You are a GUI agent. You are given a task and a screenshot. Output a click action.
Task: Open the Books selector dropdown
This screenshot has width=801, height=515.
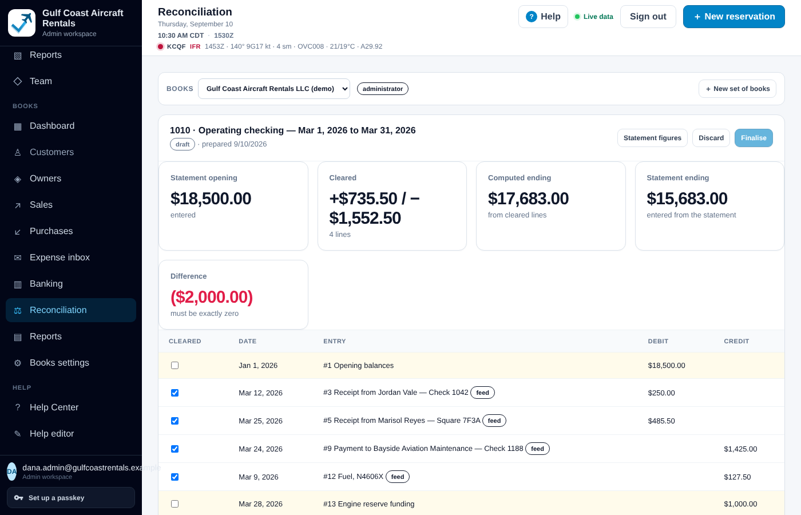274,89
